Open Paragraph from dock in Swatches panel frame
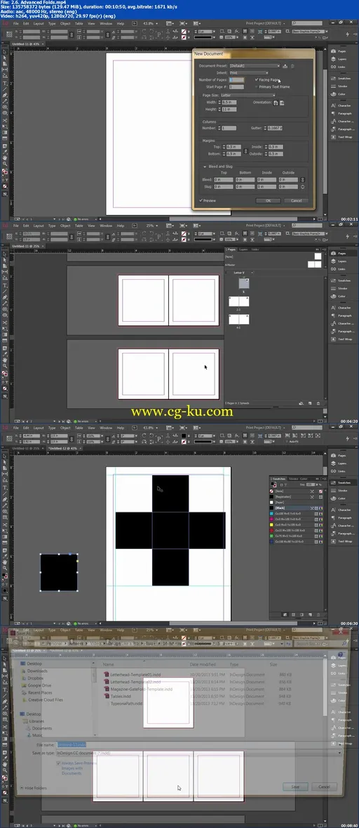Viewport: 359px width, 828px height. click(x=341, y=517)
